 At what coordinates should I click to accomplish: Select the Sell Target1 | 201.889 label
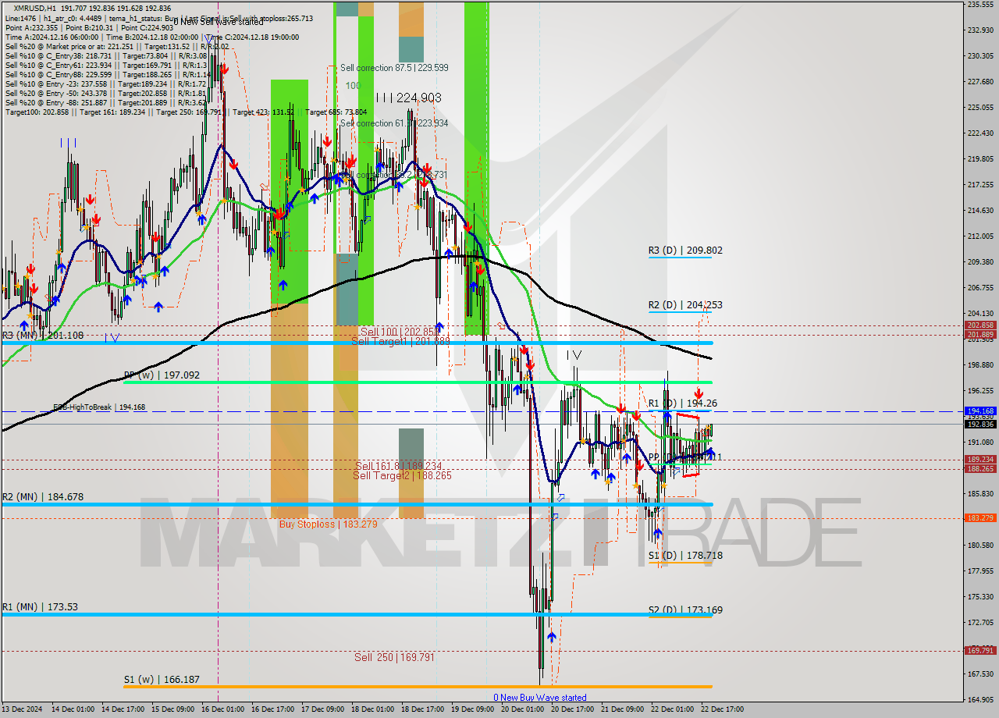pyautogui.click(x=400, y=342)
